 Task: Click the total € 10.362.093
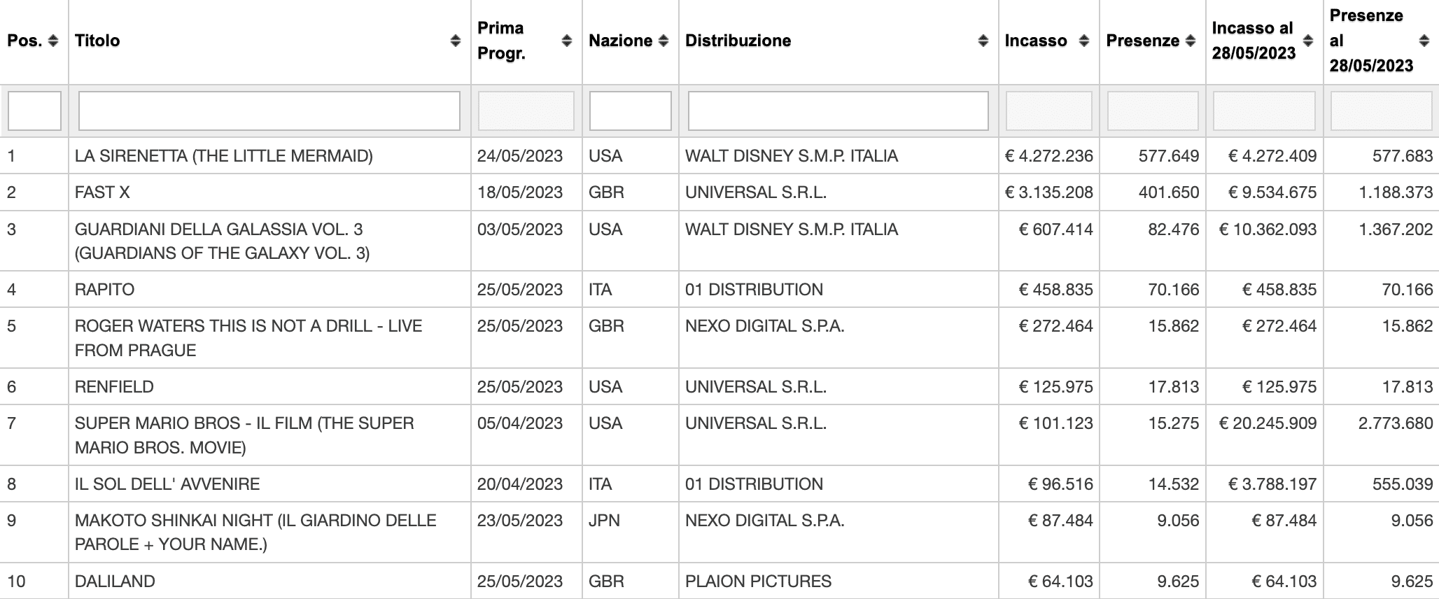[x=1268, y=229]
